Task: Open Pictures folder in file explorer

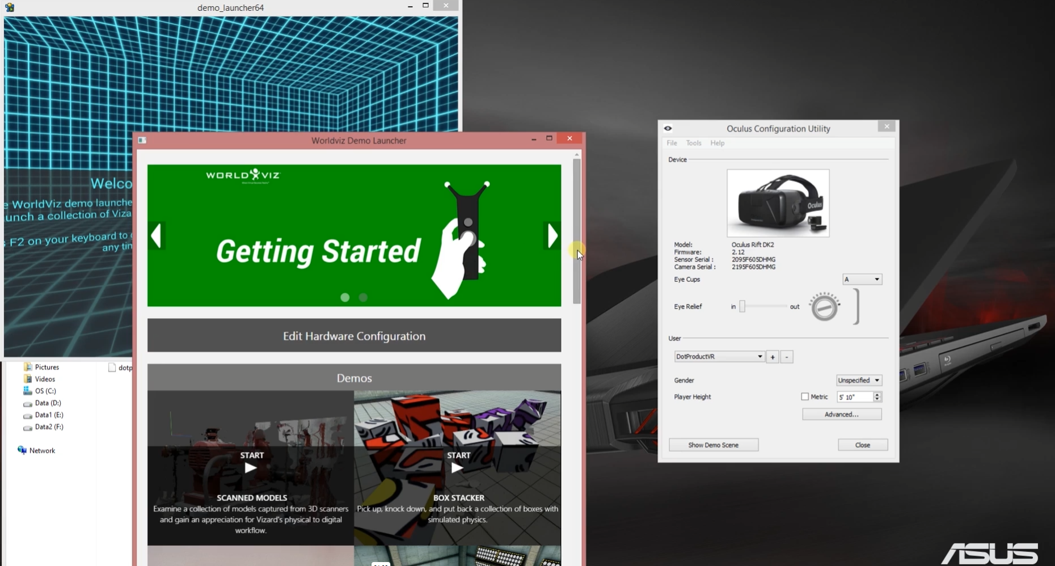Action: tap(41, 367)
